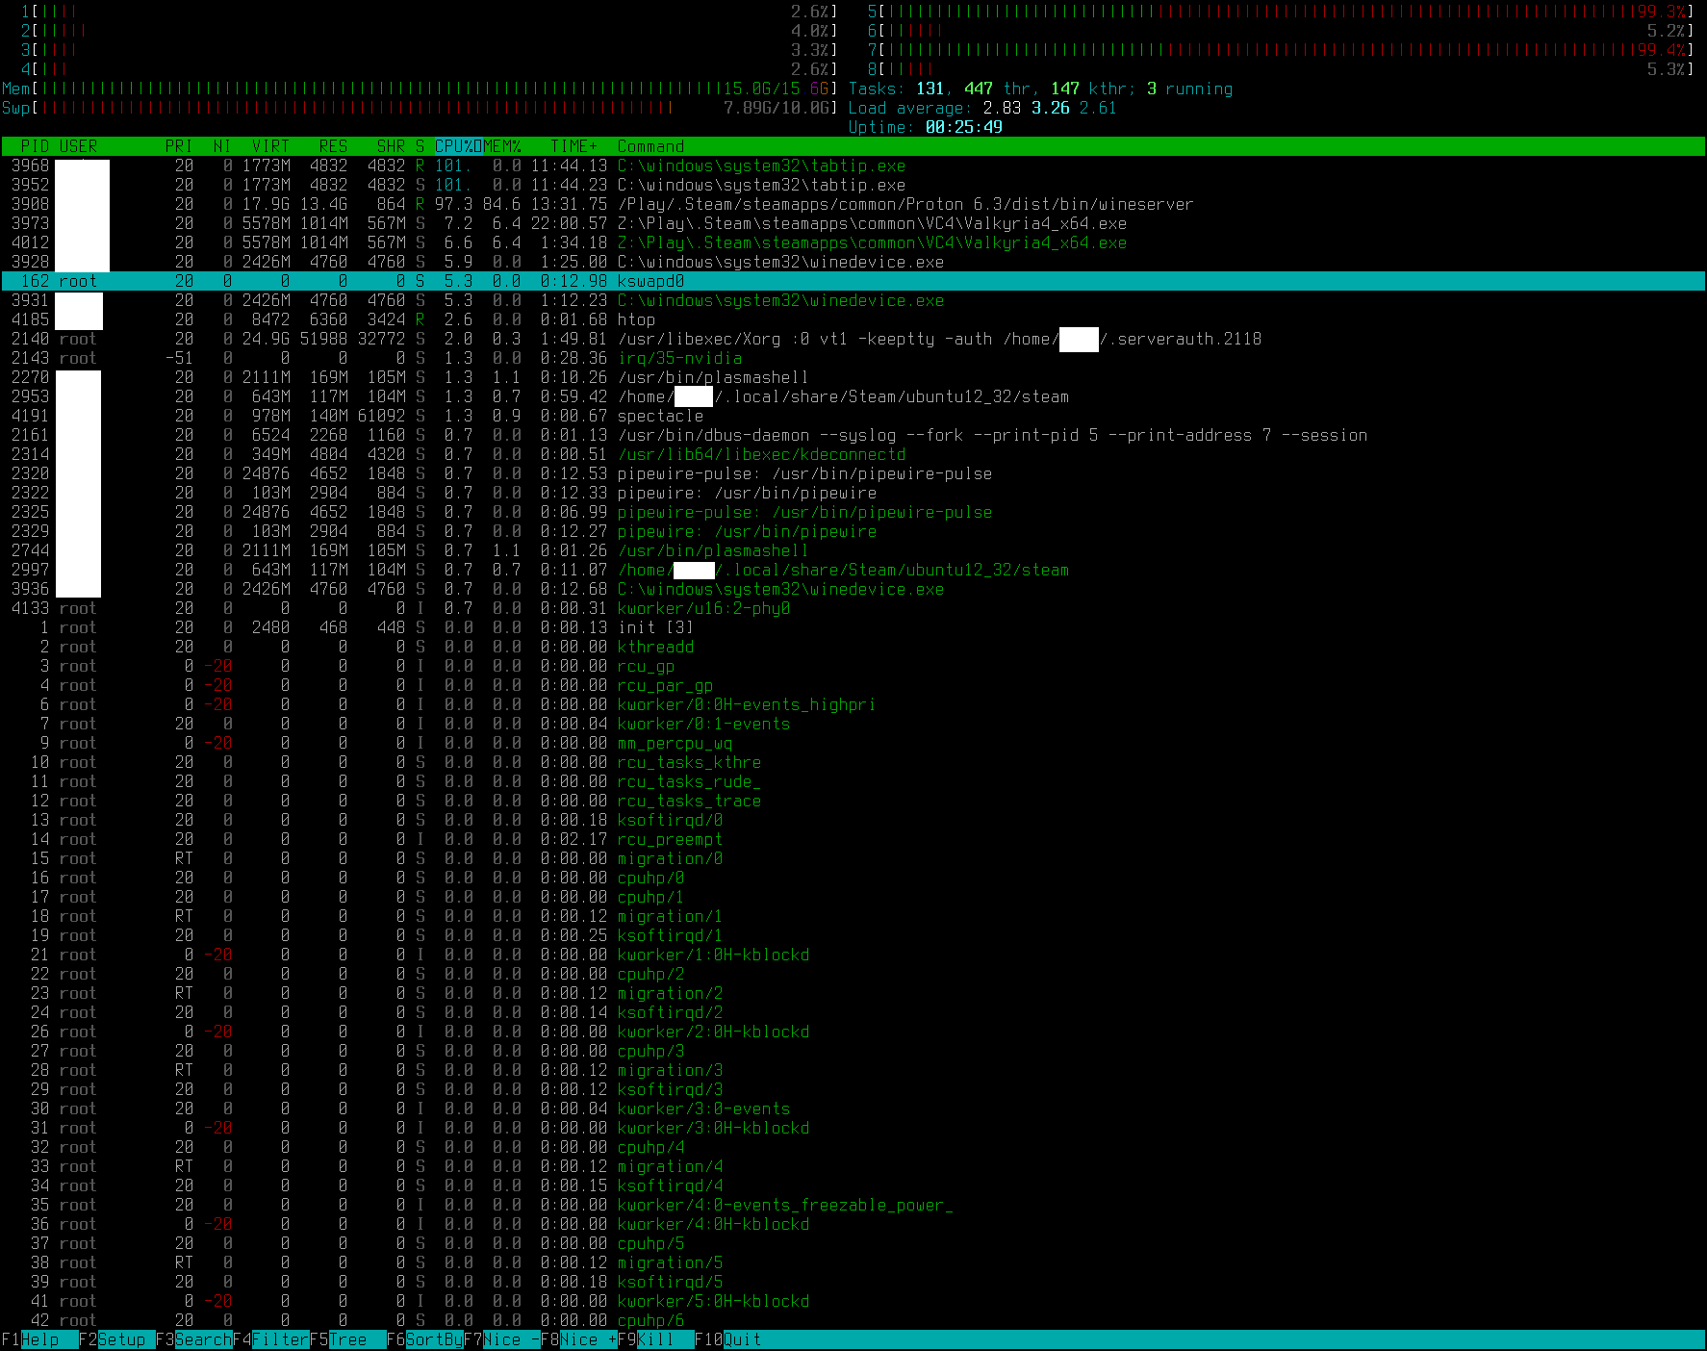Select the irq/35-nvidia process row

(x=853, y=358)
